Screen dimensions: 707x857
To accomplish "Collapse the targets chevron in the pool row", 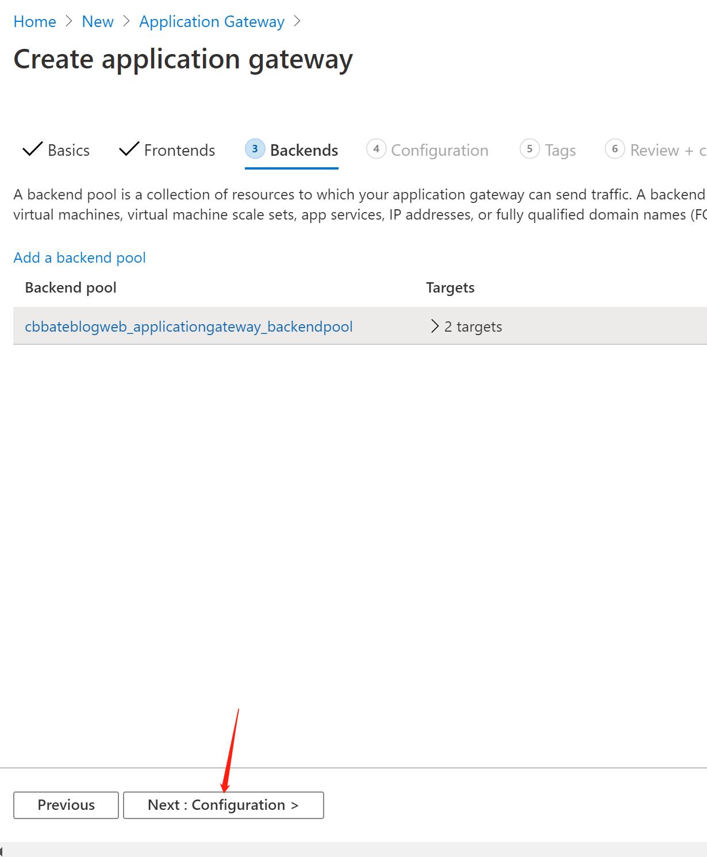I will coord(435,326).
